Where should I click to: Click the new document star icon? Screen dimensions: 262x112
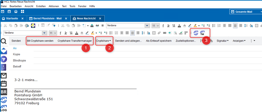coord(84,26)
